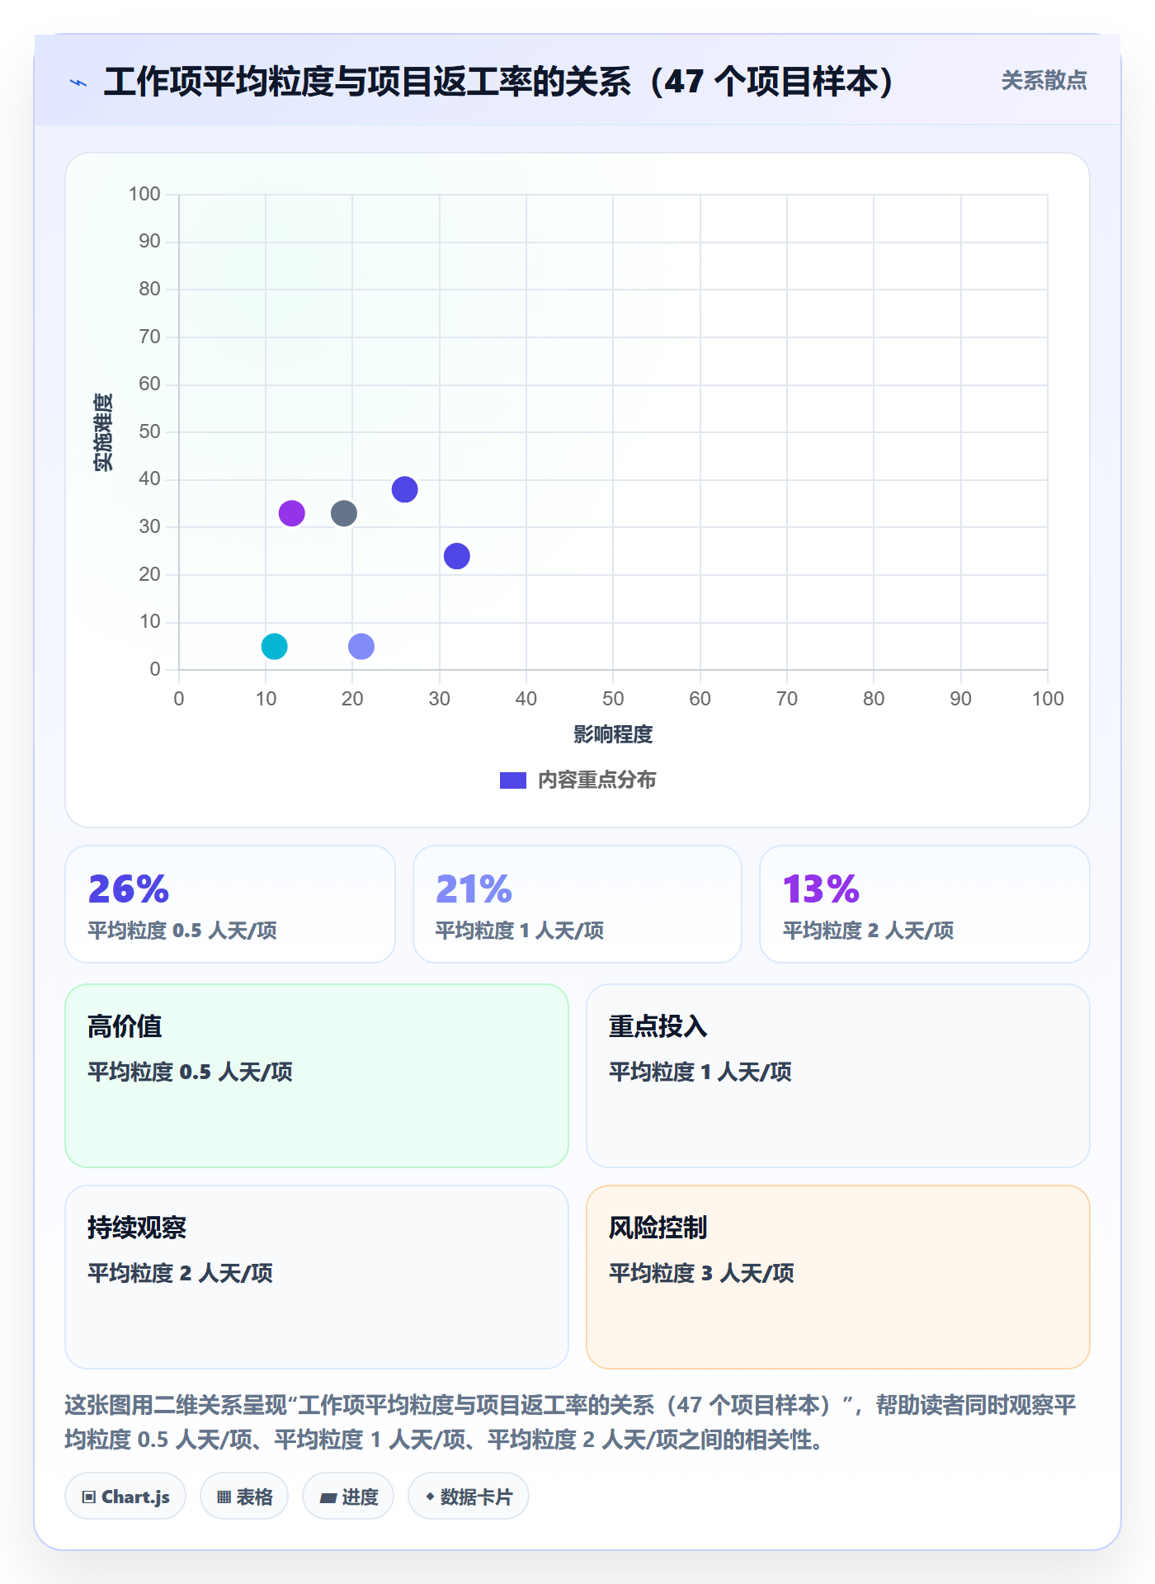
Task: Click the 数据卡片 tag chip
Action: [469, 1497]
